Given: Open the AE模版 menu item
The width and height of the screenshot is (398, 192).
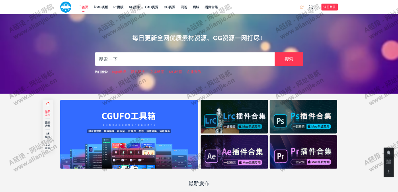Looking at the screenshot, I should [x=101, y=7].
